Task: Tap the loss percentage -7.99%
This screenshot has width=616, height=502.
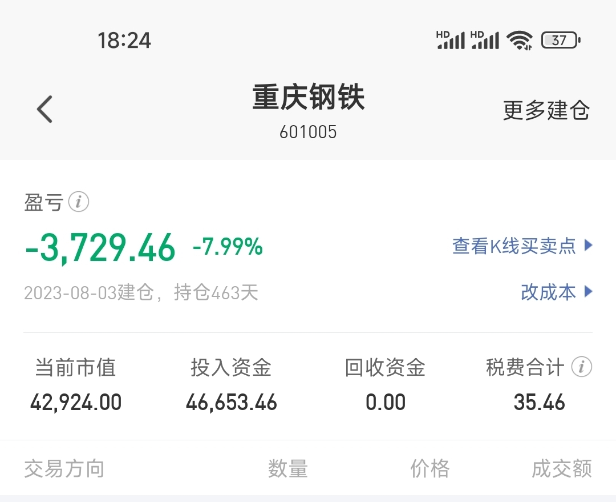Action: click(228, 247)
